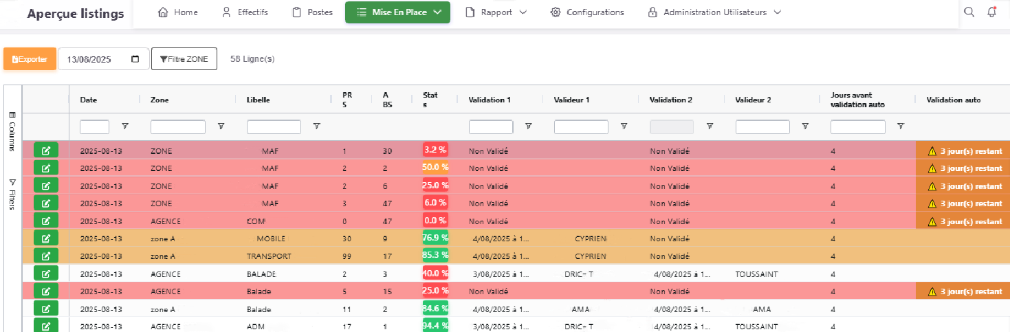Open the notifications bell
Viewport: 1010px width, 332px height.
pos(991,12)
